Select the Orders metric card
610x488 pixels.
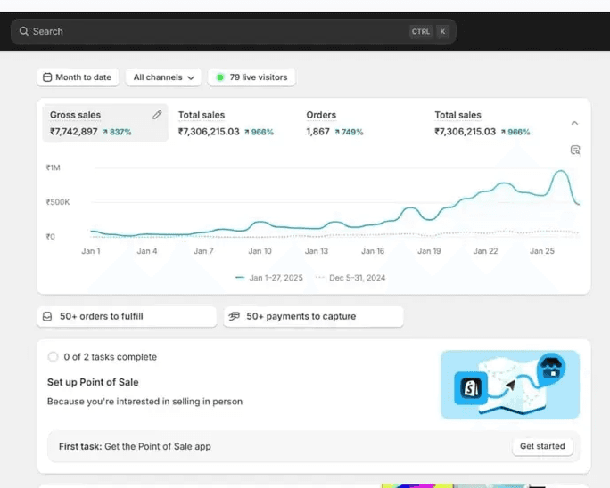click(x=334, y=123)
